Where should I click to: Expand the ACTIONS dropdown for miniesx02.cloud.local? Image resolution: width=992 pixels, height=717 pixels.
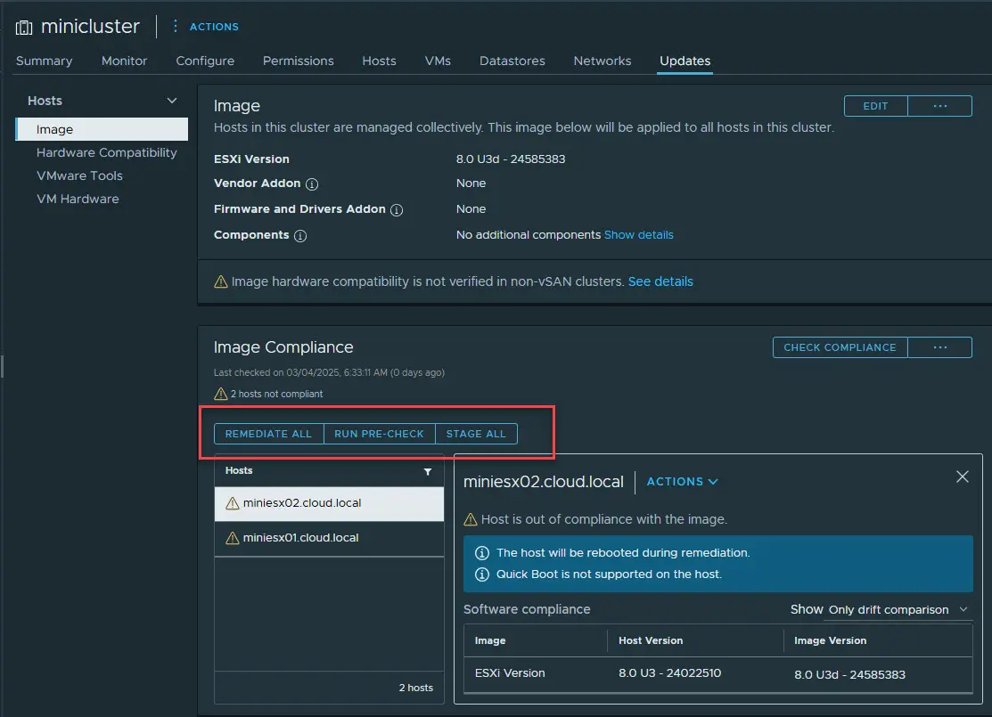[681, 481]
